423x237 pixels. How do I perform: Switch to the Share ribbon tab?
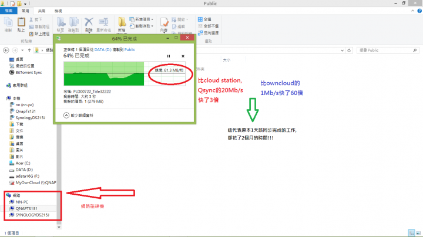[x=42, y=11]
